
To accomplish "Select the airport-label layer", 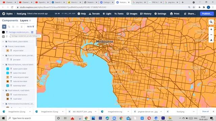I will [x=18, y=50].
